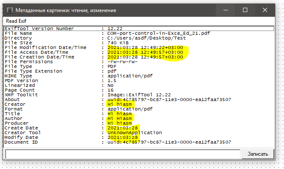Select the 'Creator' Hi hiasm row
284x169 pixels.
139,104
